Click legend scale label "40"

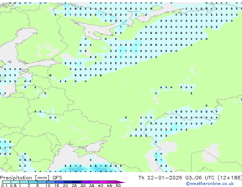point(101,185)
